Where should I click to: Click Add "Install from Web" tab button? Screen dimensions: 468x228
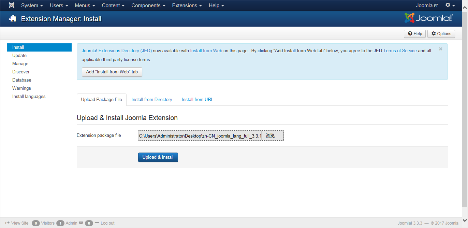tap(112, 72)
